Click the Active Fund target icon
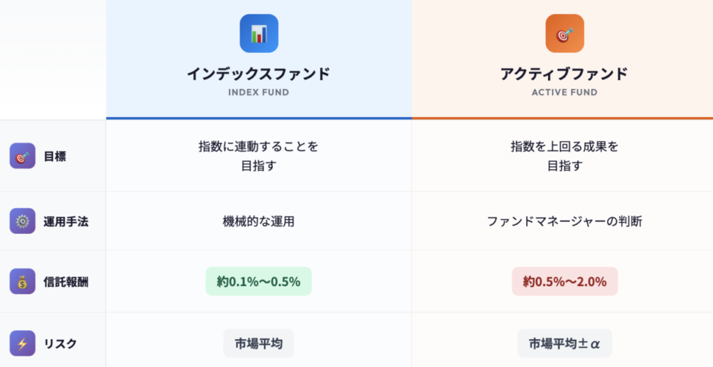 coord(564,33)
